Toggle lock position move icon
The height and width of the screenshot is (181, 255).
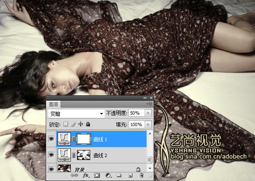pos(80,124)
